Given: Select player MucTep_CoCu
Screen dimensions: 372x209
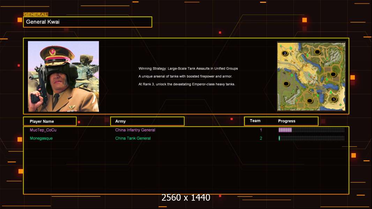Looking at the screenshot, I should coord(43,130).
